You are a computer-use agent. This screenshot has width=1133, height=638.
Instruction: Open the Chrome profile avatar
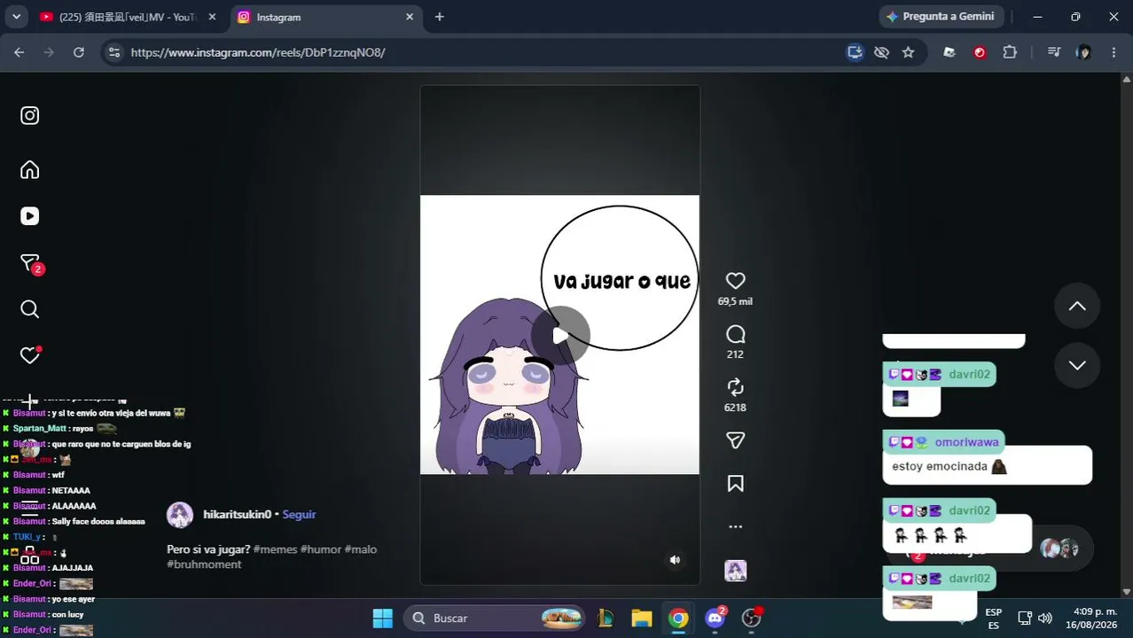[x=1083, y=52]
